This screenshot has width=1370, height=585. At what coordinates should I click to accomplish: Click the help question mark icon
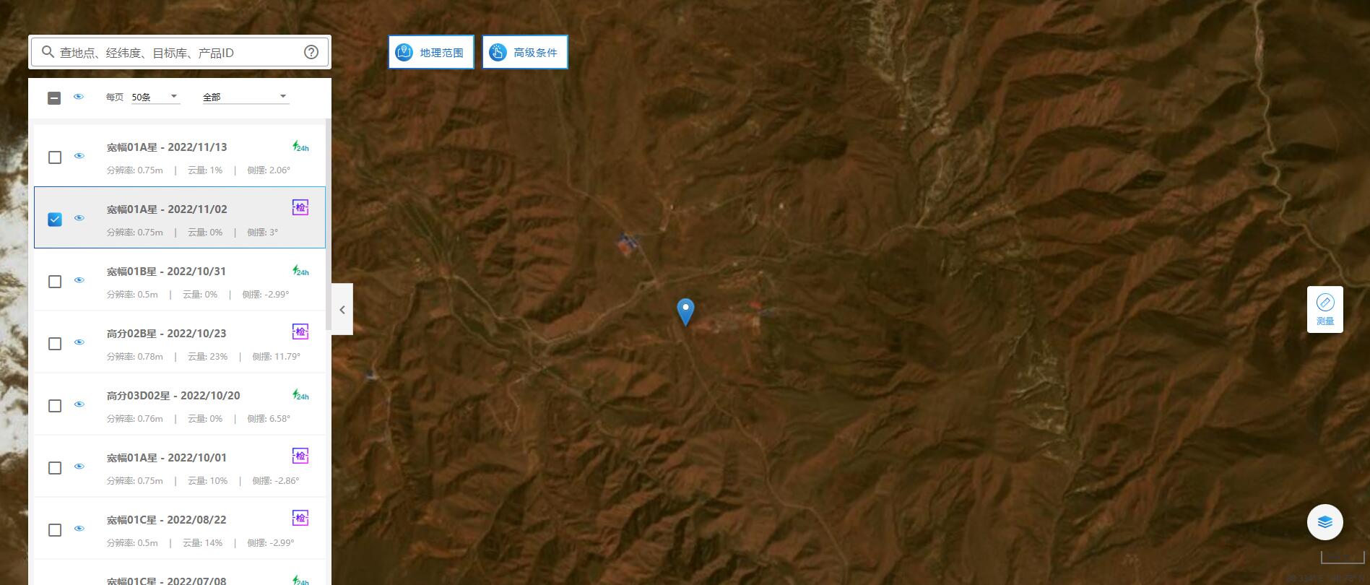311,52
